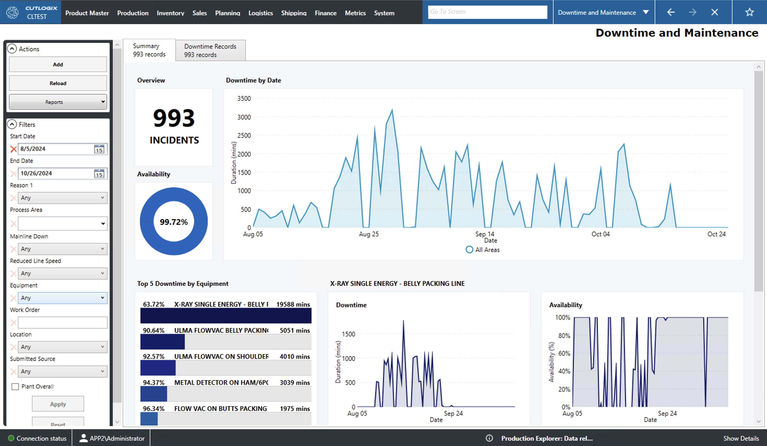Switch to Downtime Records tab
The width and height of the screenshot is (767, 446).
click(x=210, y=51)
